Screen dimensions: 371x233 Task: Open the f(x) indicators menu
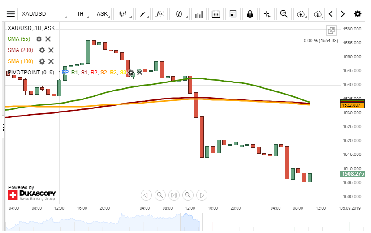(160, 14)
